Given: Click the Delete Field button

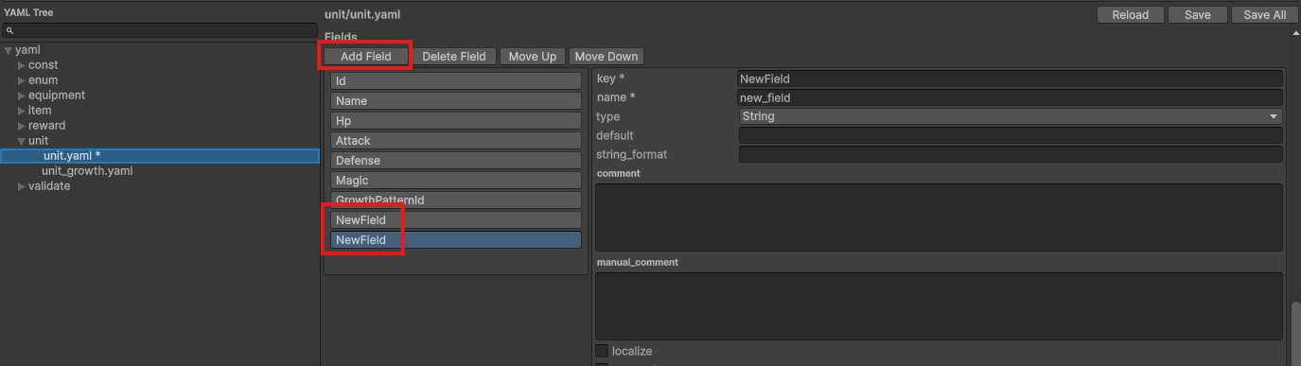Looking at the screenshot, I should (454, 57).
